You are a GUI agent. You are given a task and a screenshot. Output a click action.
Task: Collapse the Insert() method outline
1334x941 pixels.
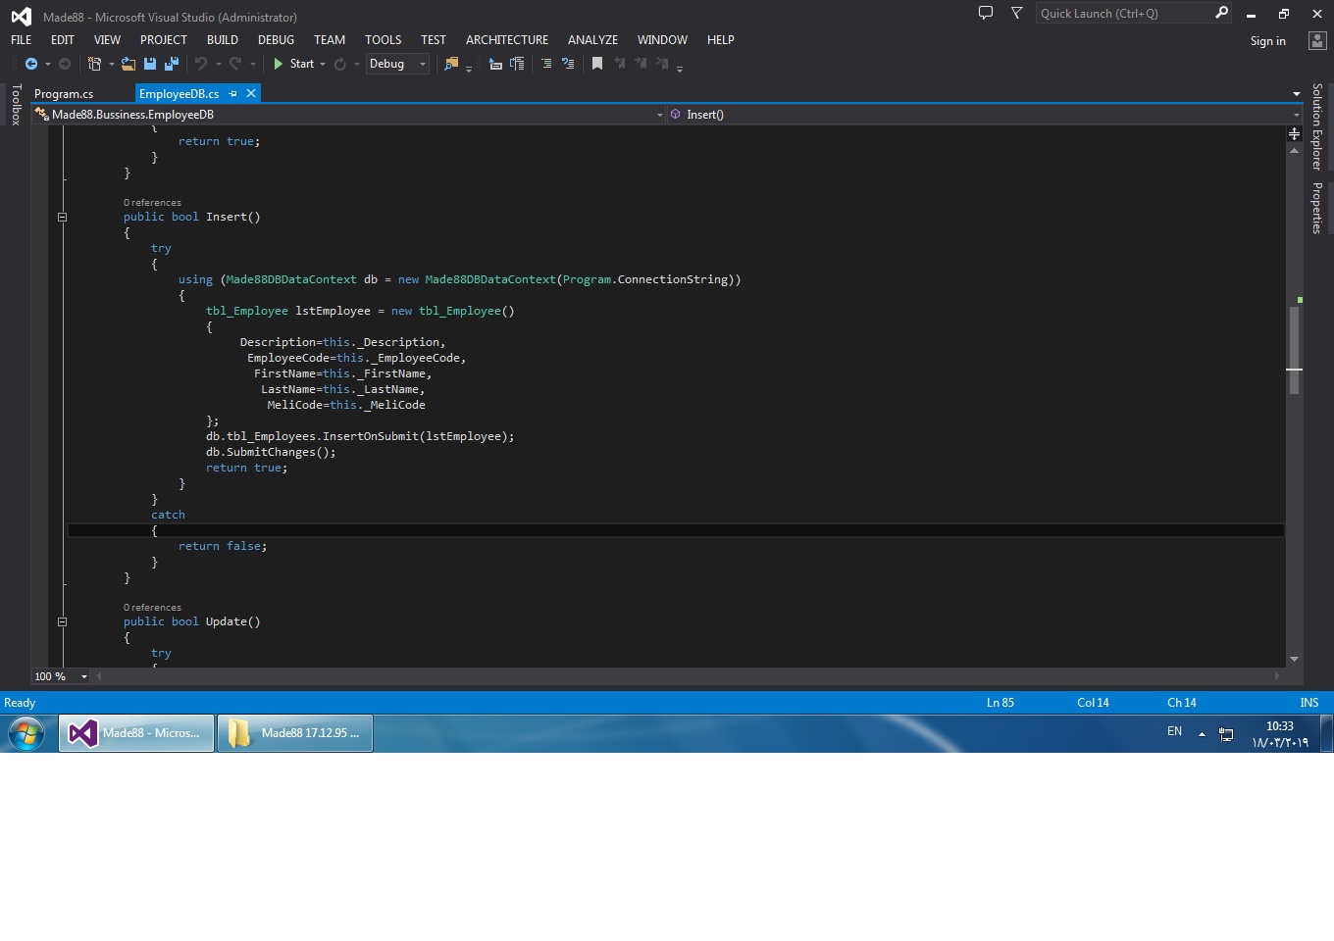pyautogui.click(x=62, y=218)
